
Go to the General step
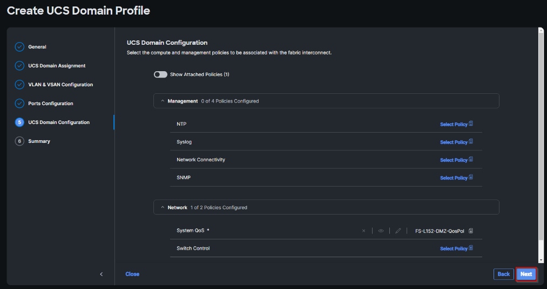pos(37,47)
